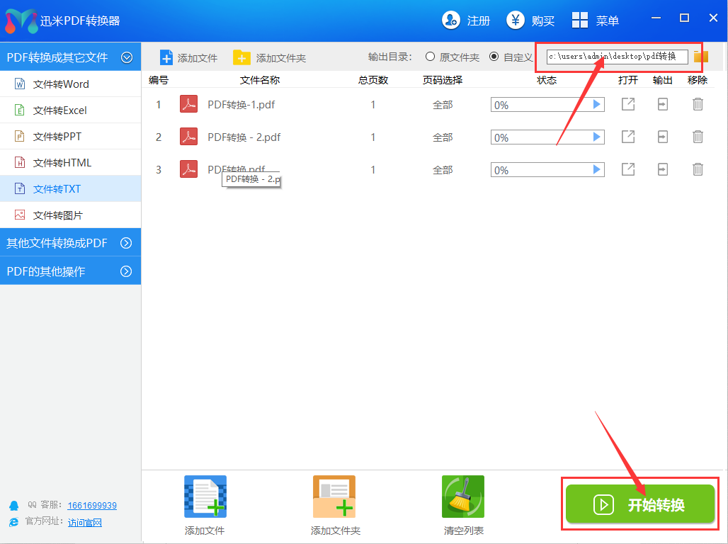Click the output directory path field
728x544 pixels.
(617, 57)
